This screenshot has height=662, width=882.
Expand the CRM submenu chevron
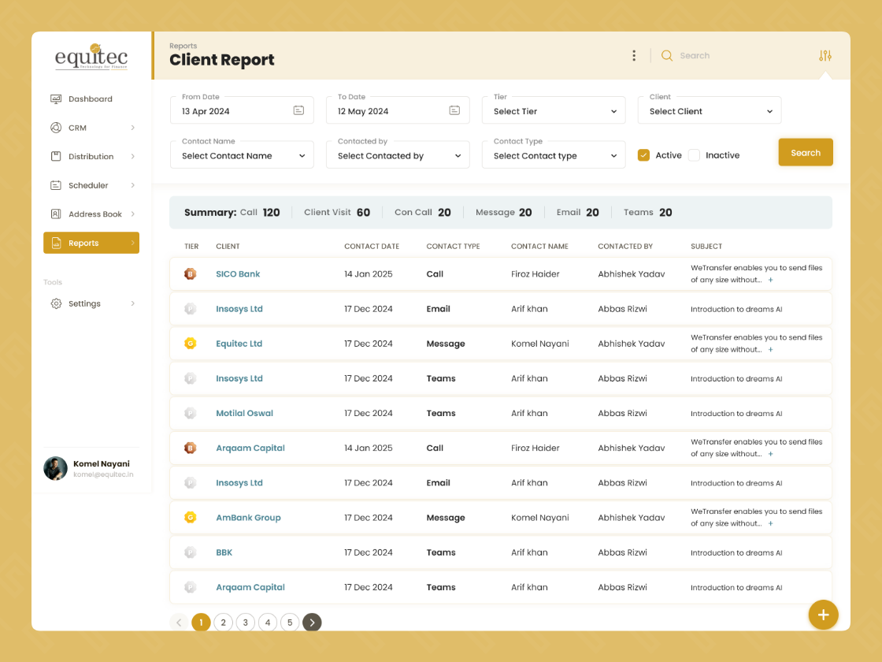point(133,128)
